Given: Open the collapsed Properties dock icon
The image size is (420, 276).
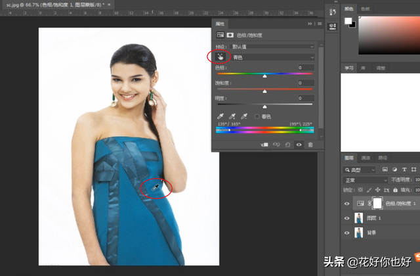Looking at the screenshot, I should pos(333,26).
